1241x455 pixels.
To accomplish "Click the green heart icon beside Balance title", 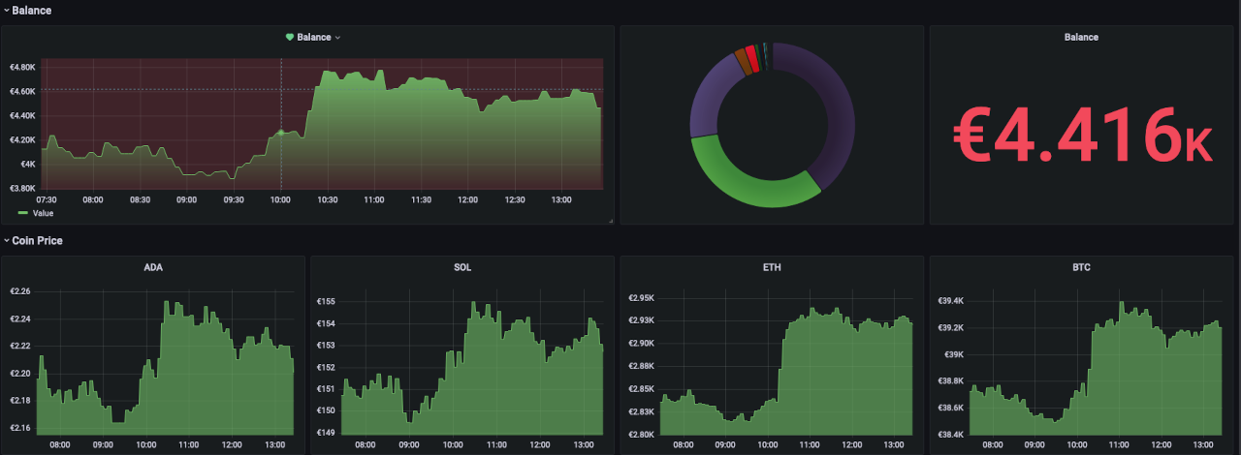I will pyautogui.click(x=289, y=37).
